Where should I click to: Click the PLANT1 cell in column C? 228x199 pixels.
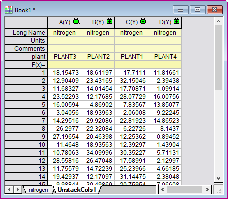[131, 57]
